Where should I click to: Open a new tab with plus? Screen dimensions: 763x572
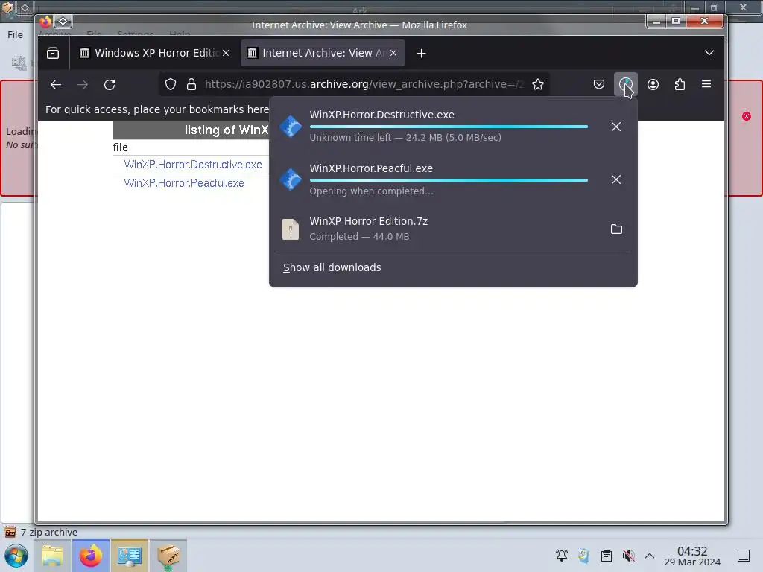tap(422, 54)
